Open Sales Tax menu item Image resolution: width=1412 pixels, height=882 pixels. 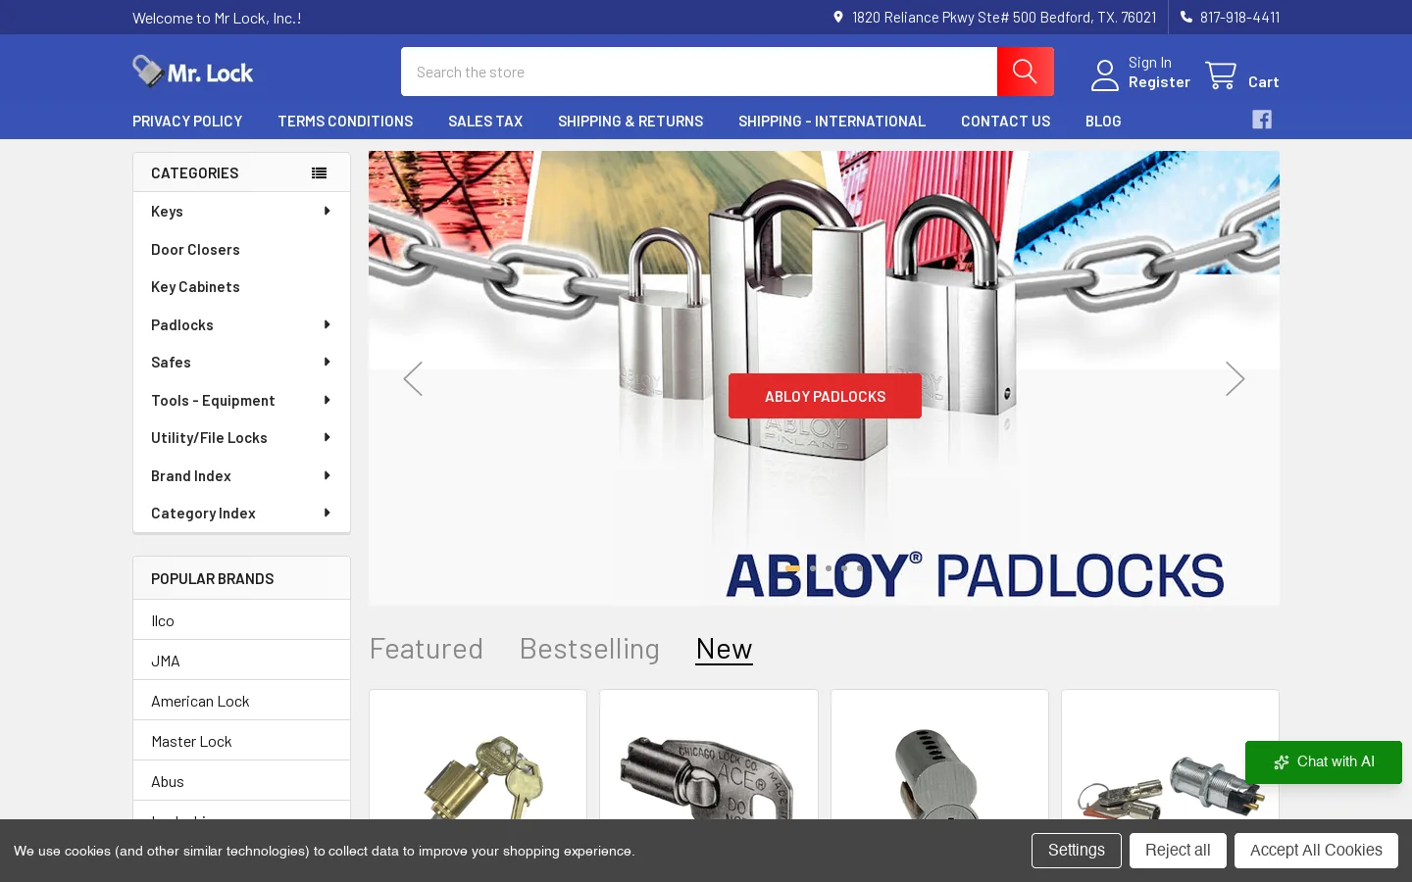click(x=485, y=122)
